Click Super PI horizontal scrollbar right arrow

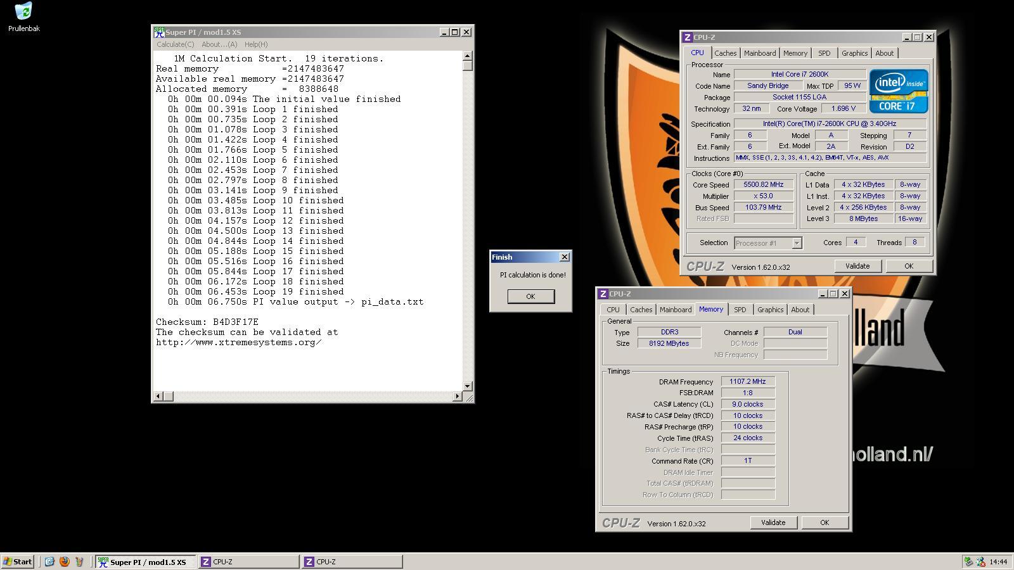[458, 396]
